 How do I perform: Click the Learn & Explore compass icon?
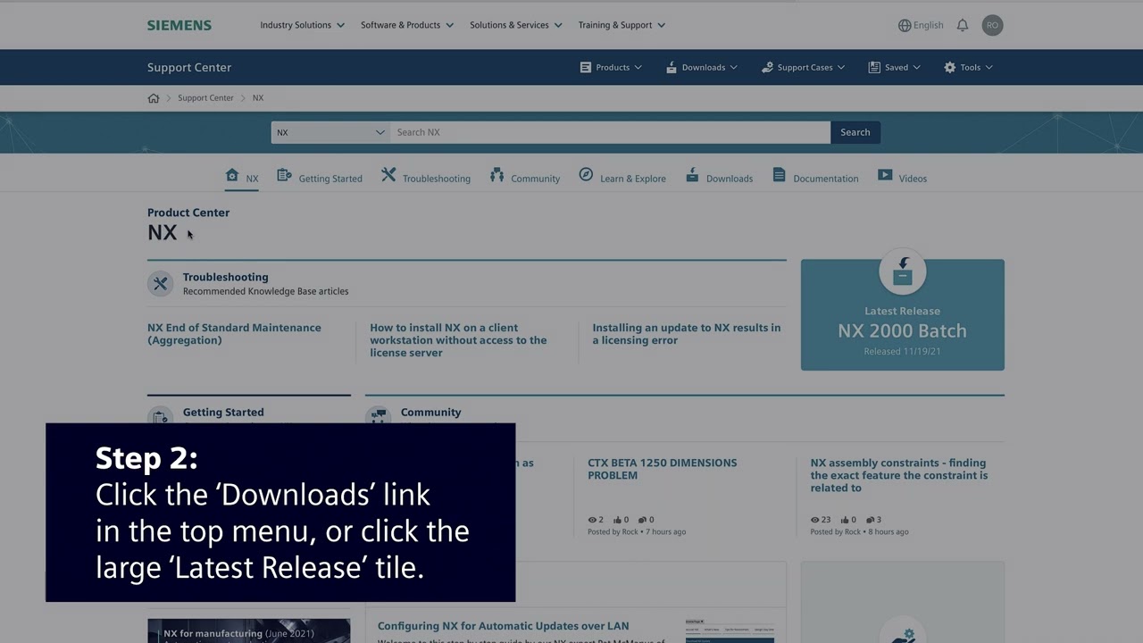[586, 175]
